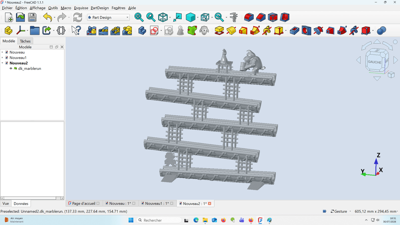Set the isometric standard view
Viewport: 400px width, 225px height.
(x=163, y=17)
